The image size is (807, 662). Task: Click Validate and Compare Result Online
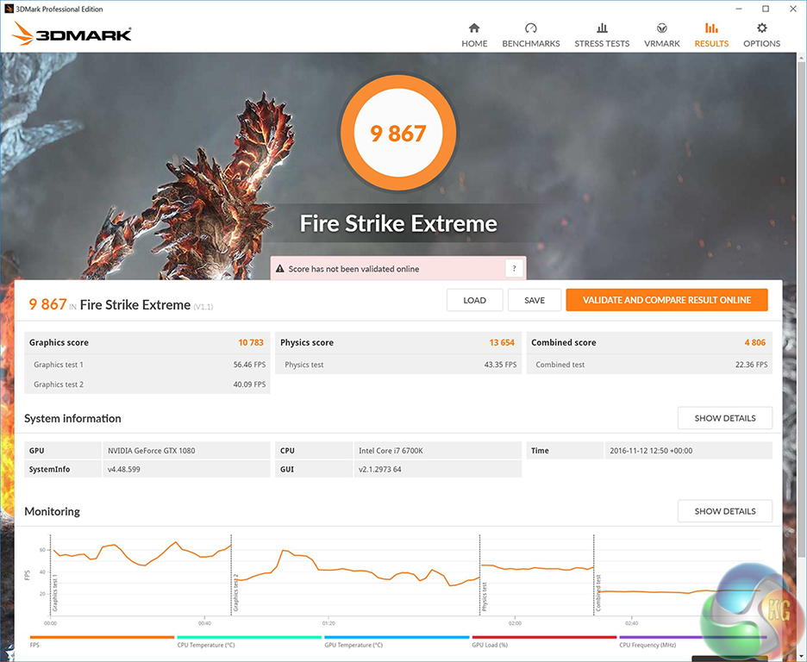pyautogui.click(x=666, y=300)
